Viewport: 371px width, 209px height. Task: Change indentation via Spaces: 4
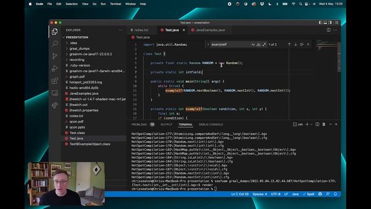coord(260,194)
